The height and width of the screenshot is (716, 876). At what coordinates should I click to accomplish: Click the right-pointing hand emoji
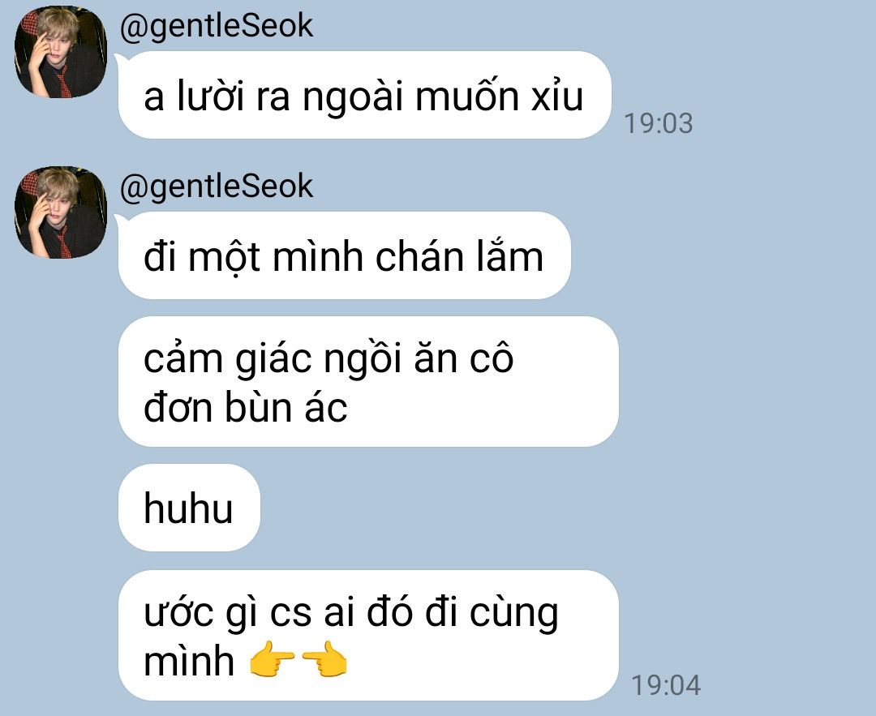[272, 659]
